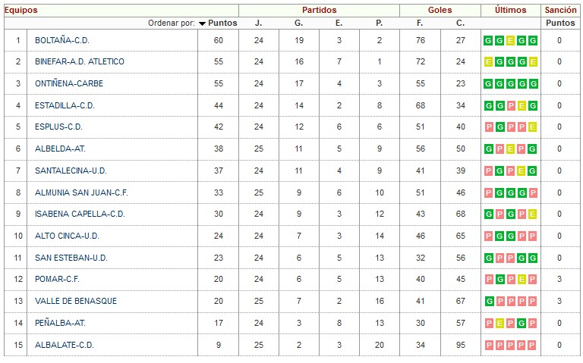Click first yellow E result in Binefar row

(x=489, y=62)
